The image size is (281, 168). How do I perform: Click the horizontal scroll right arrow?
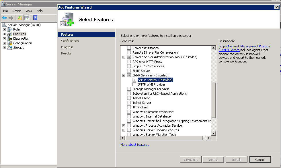pyautogui.click(x=209, y=138)
